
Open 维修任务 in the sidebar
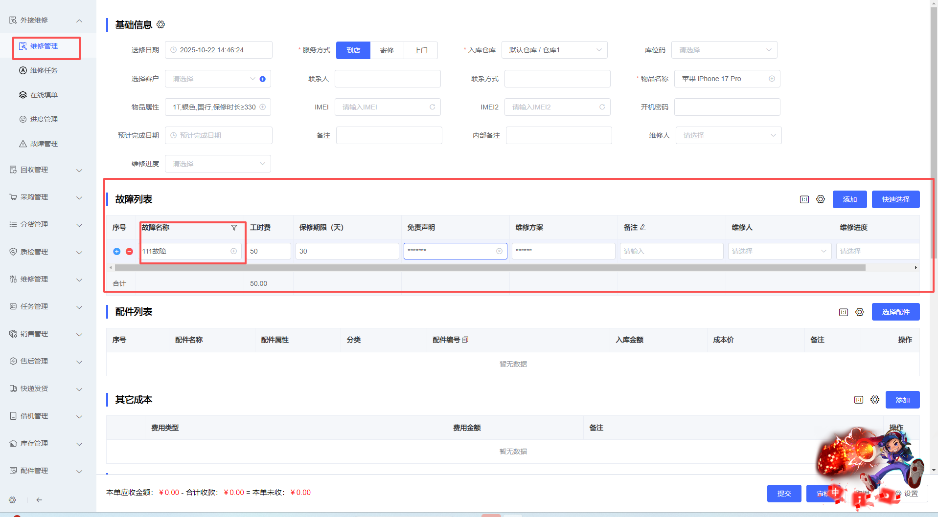point(44,70)
